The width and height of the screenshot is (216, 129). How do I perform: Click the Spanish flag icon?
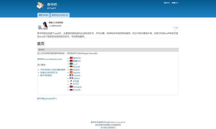coord(71,72)
